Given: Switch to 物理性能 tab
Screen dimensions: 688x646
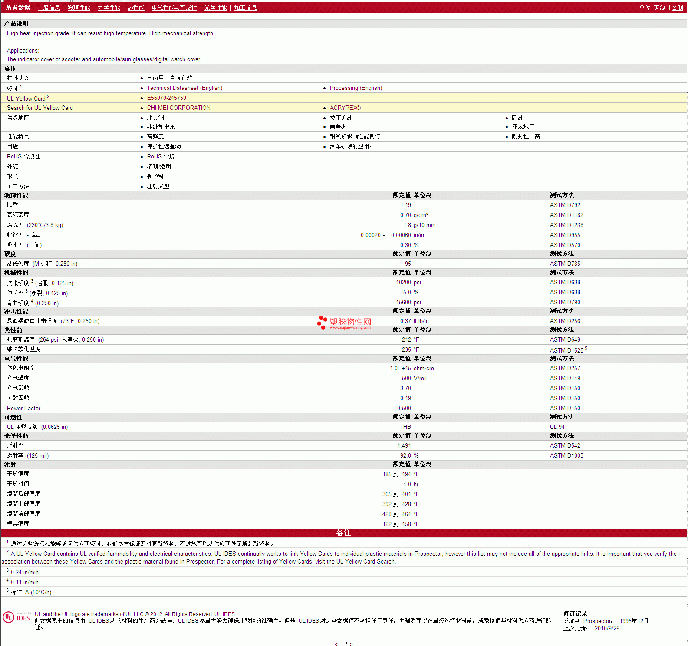Looking at the screenshot, I should [x=79, y=7].
